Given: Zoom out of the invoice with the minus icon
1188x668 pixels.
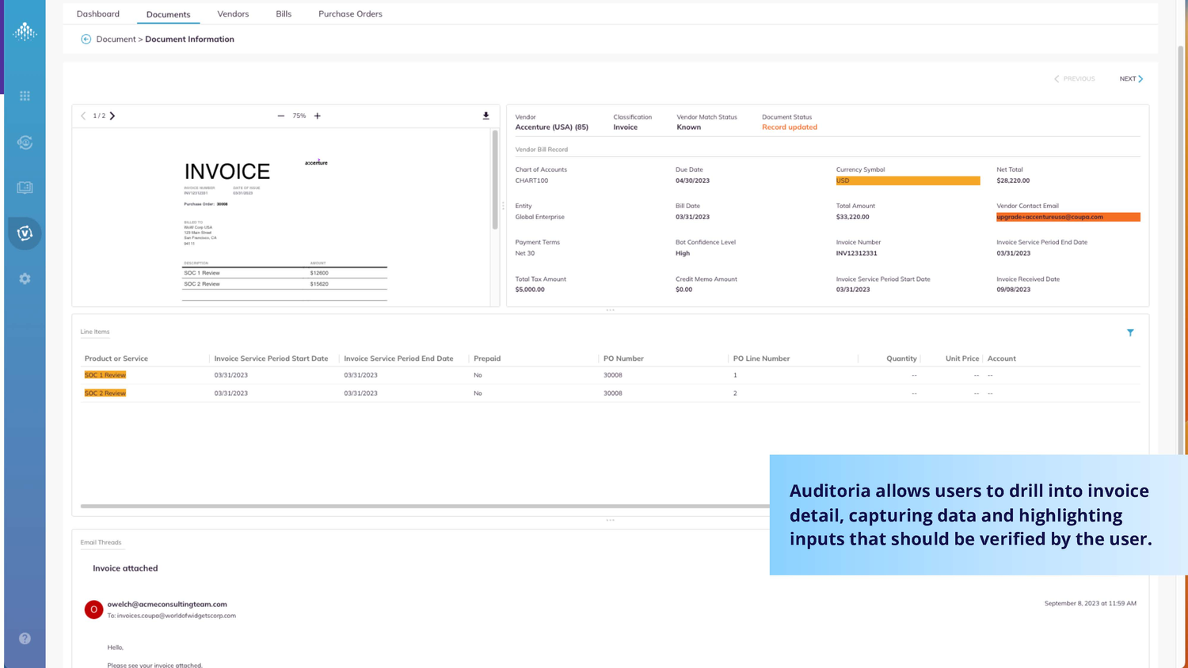Looking at the screenshot, I should pos(280,116).
